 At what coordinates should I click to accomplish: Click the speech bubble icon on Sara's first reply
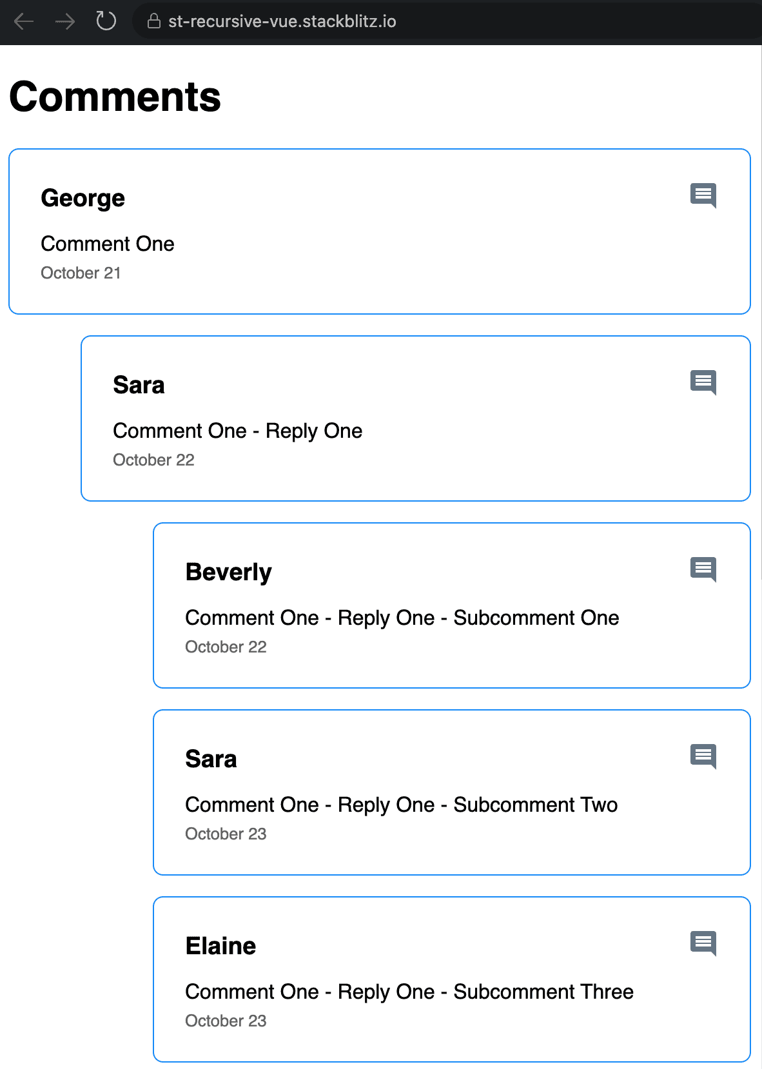[x=703, y=382]
